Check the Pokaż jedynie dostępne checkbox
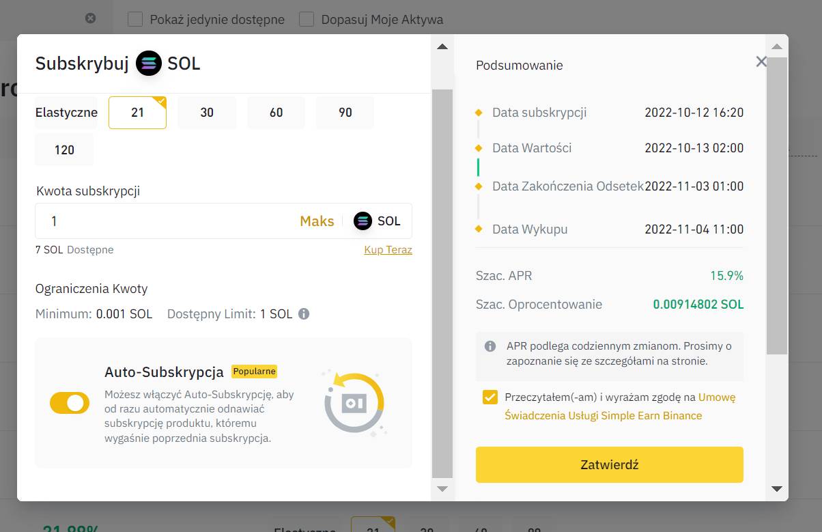This screenshot has width=822, height=532. [x=135, y=19]
